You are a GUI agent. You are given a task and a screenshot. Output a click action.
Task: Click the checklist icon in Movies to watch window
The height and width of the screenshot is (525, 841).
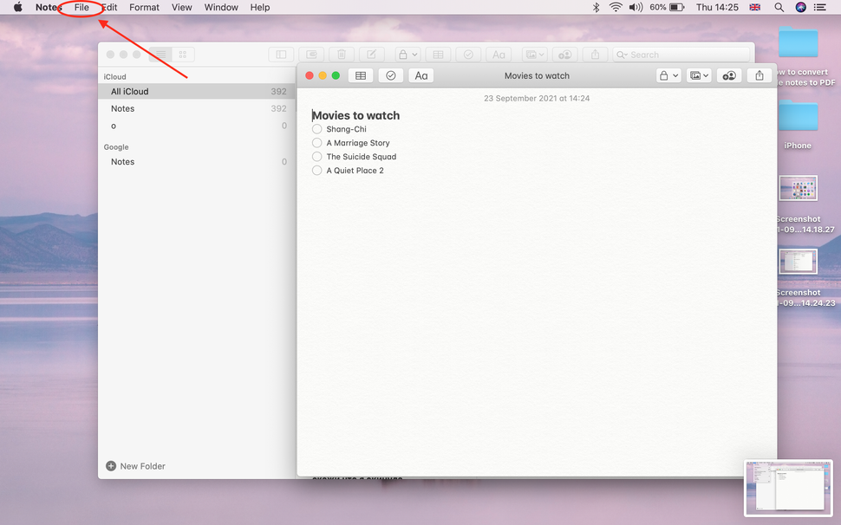(390, 75)
